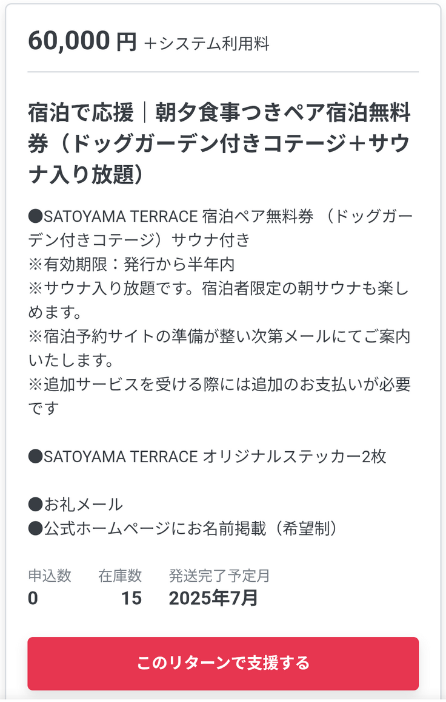446x702 pixels.
Task: Click the 宿泊ペア無料券 description line
Action: [x=221, y=228]
